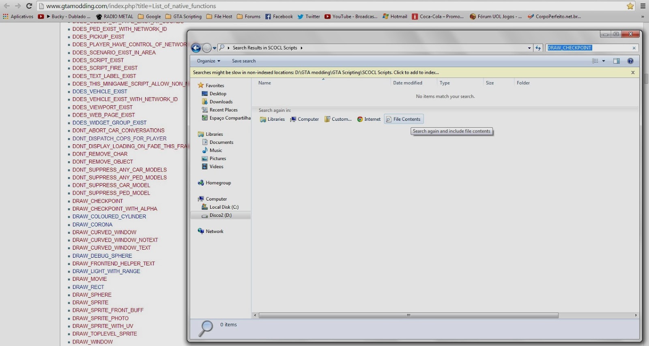The image size is (649, 346).
Task: Open the DRAW_CORONA function link
Action: pos(92,224)
